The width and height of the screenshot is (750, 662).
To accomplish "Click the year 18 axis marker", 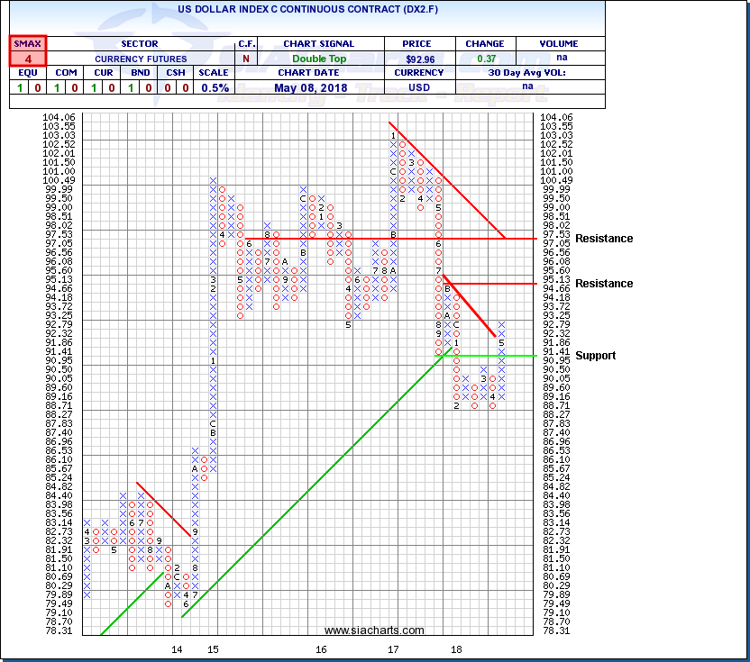I will tap(457, 648).
